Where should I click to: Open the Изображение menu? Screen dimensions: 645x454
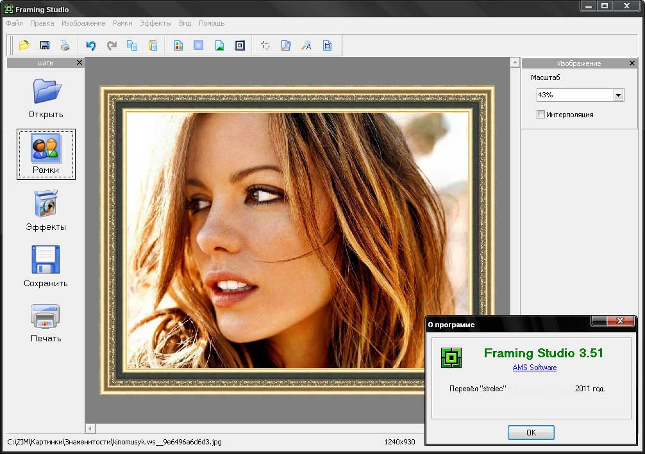click(83, 23)
